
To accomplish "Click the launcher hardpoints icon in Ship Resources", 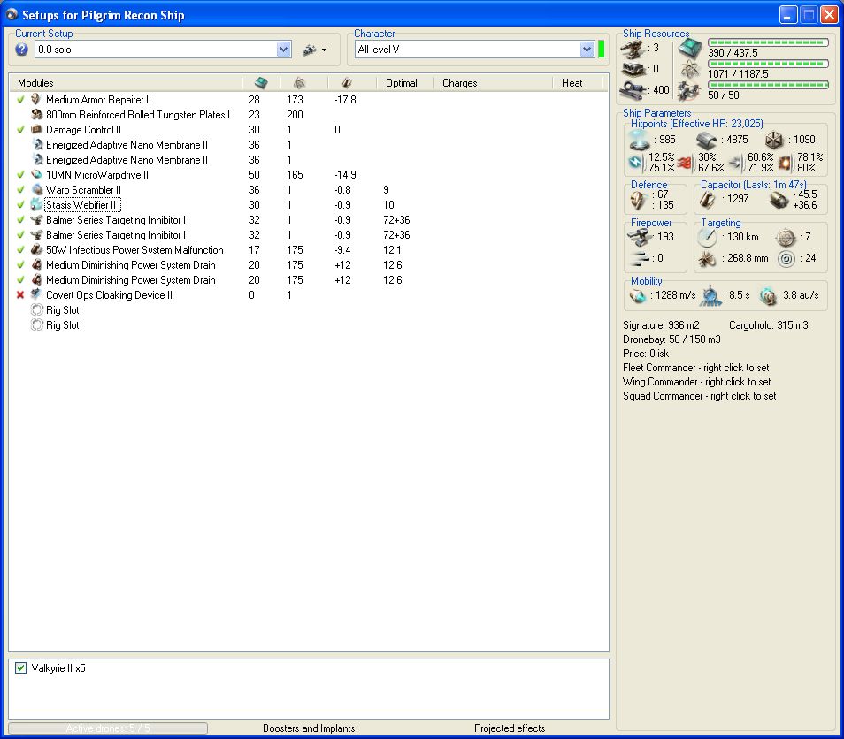I will coord(633,69).
